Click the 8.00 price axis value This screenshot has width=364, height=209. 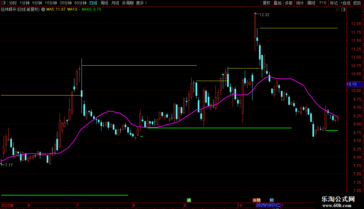coord(357,157)
